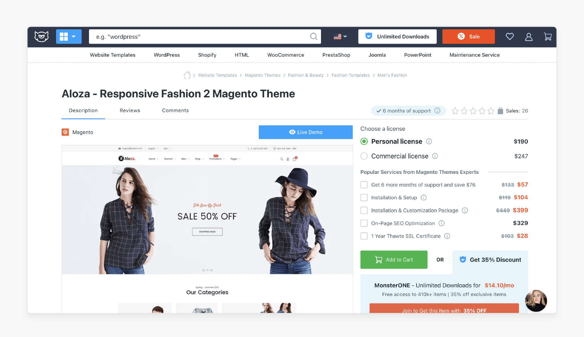Switch to the Comments tab
Screen dimensions: 584x337
click(x=175, y=111)
